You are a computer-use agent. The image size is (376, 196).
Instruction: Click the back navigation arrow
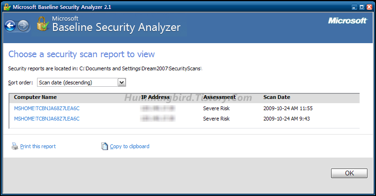point(10,26)
